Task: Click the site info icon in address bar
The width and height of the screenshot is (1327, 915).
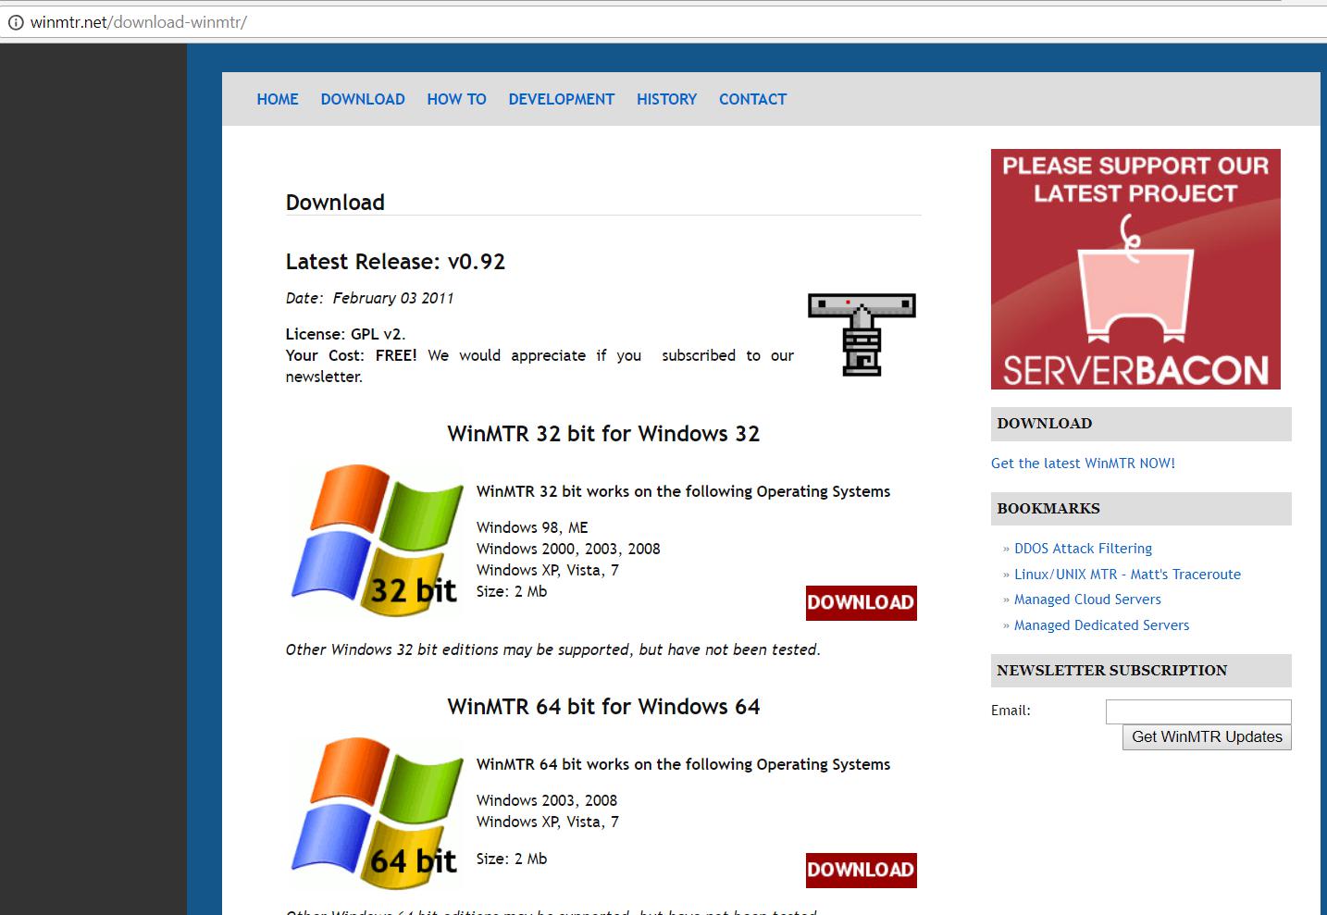Action: (16, 22)
